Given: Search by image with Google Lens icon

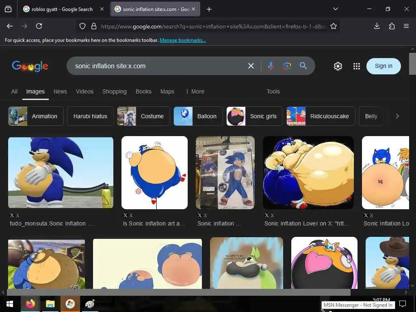Looking at the screenshot, I should 287,66.
